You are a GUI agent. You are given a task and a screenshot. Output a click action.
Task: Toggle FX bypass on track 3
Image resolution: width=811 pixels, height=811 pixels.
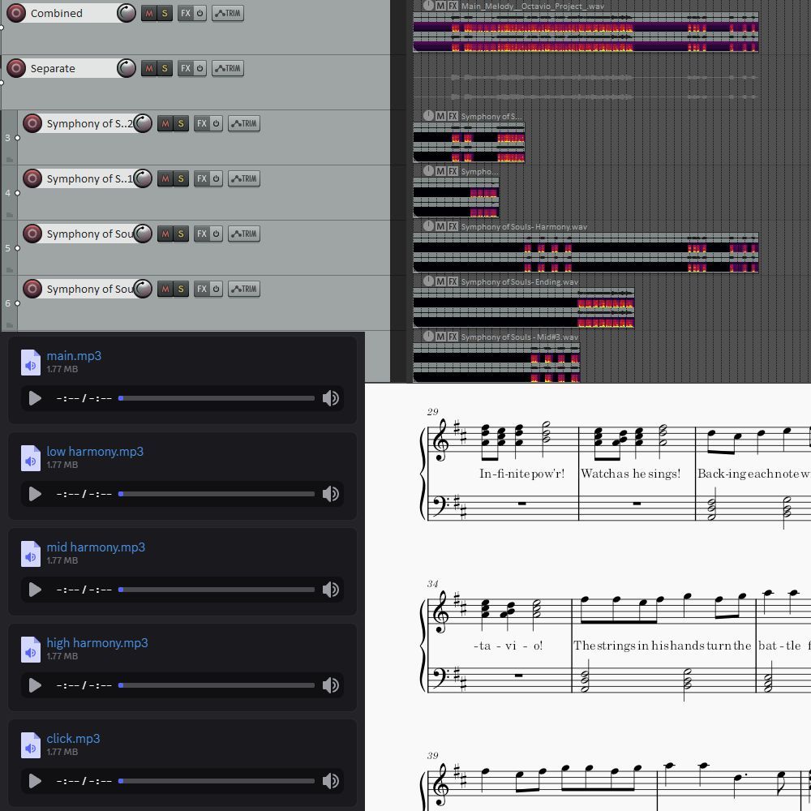tap(216, 123)
